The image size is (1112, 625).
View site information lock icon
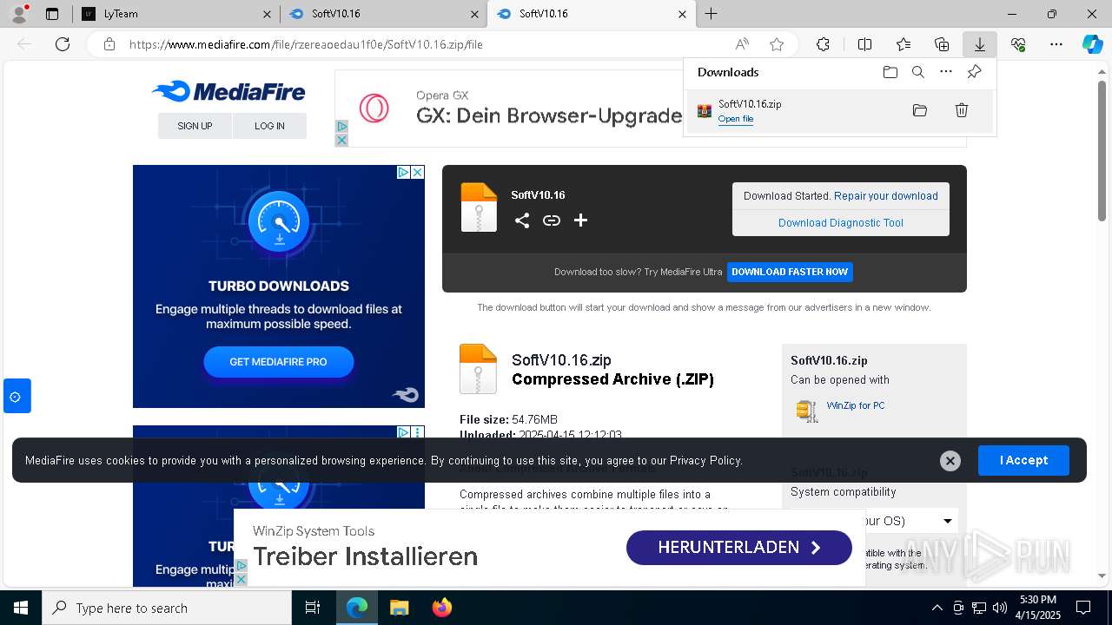coord(109,44)
